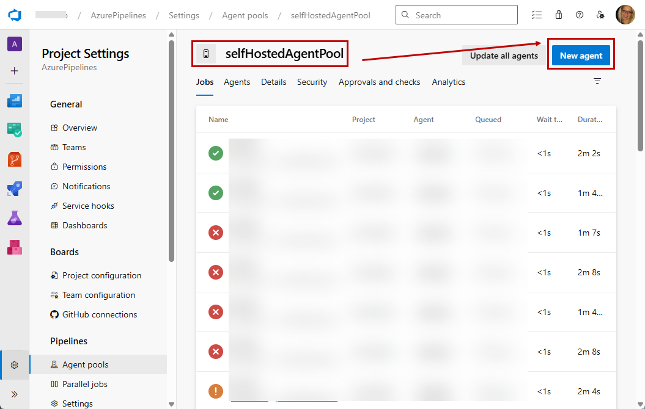The width and height of the screenshot is (645, 409).
Task: Go to Settings breadcrumb
Action: tap(184, 15)
